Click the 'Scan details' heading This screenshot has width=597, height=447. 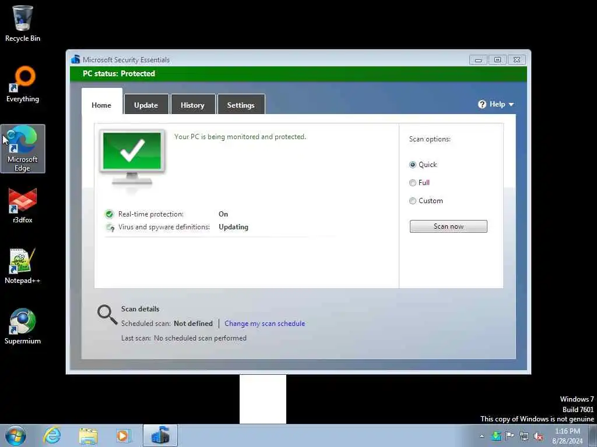click(140, 309)
